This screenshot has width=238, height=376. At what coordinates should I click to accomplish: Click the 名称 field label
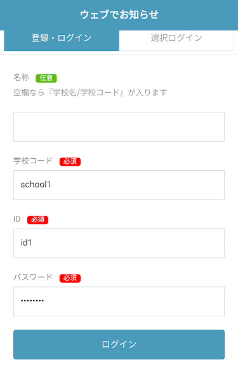pyautogui.click(x=21, y=77)
